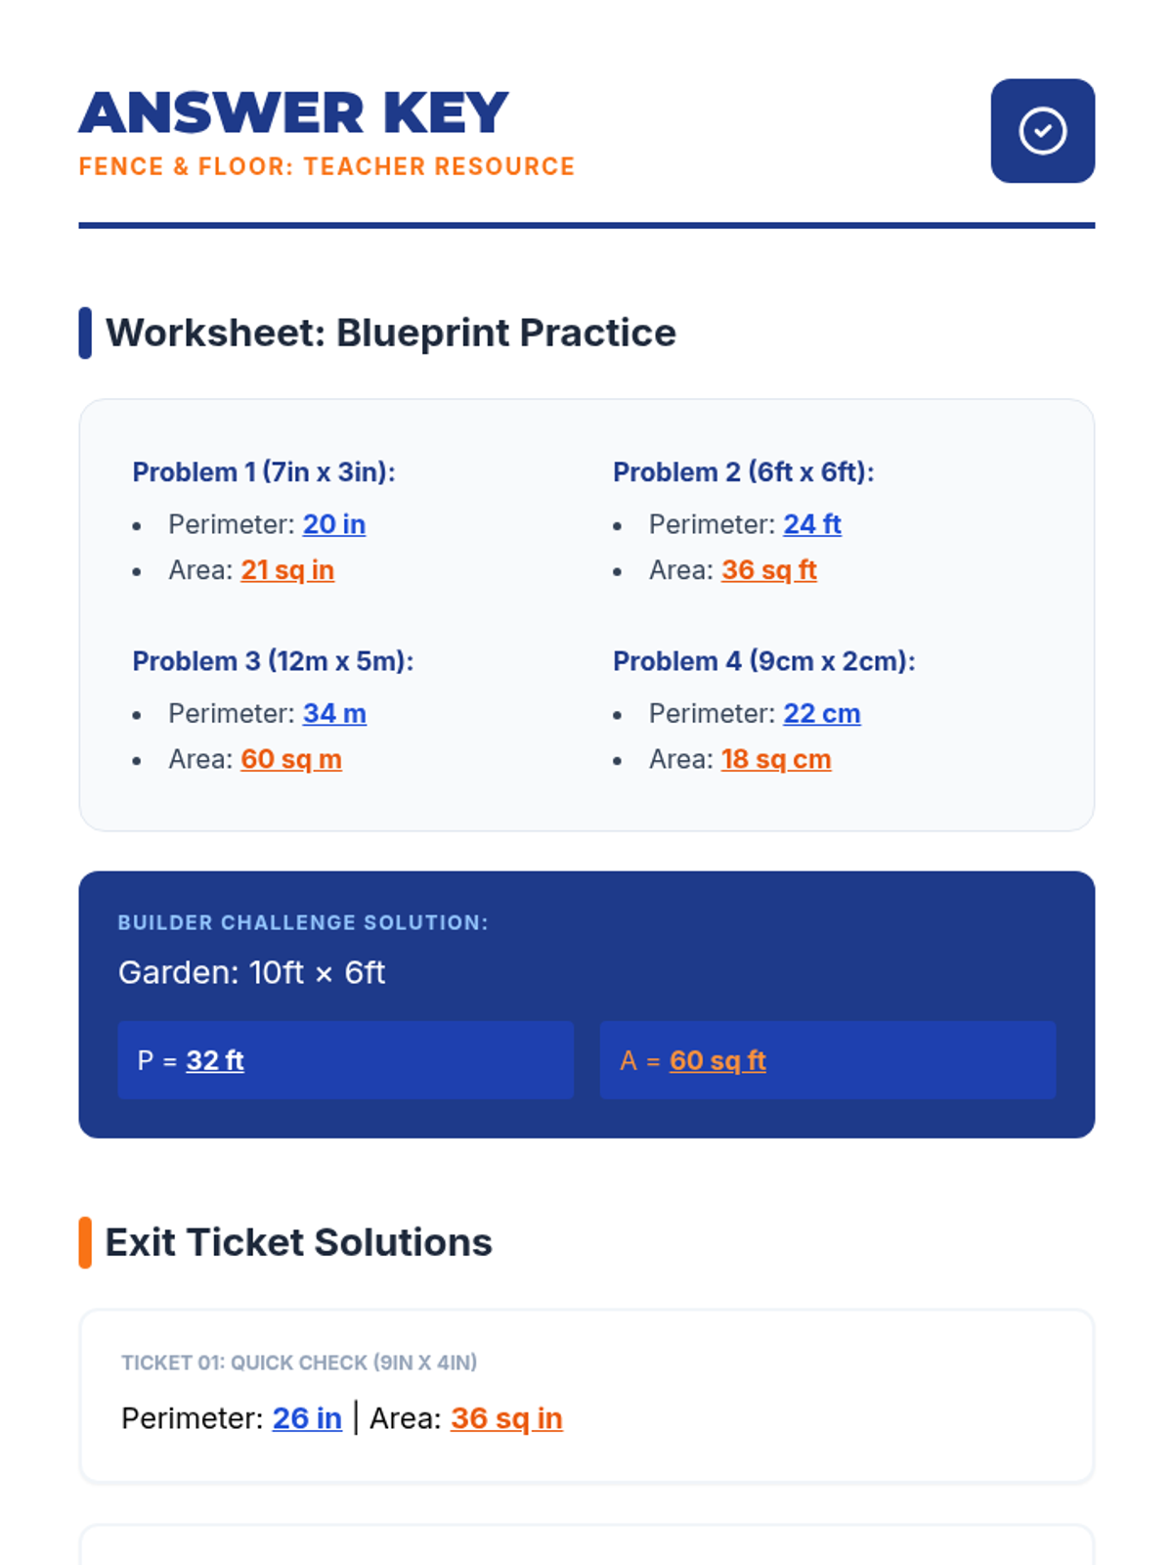
Task: Click Problem 2 perimeter answer 24 ft
Action: coord(812,524)
